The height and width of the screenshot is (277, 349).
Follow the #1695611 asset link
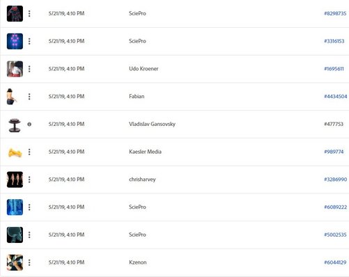[x=334, y=69]
